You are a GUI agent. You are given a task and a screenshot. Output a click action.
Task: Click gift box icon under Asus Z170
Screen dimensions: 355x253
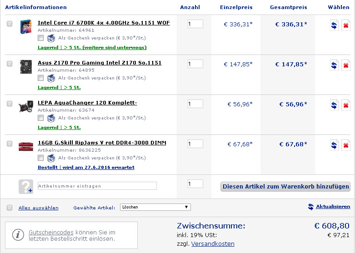(51, 78)
